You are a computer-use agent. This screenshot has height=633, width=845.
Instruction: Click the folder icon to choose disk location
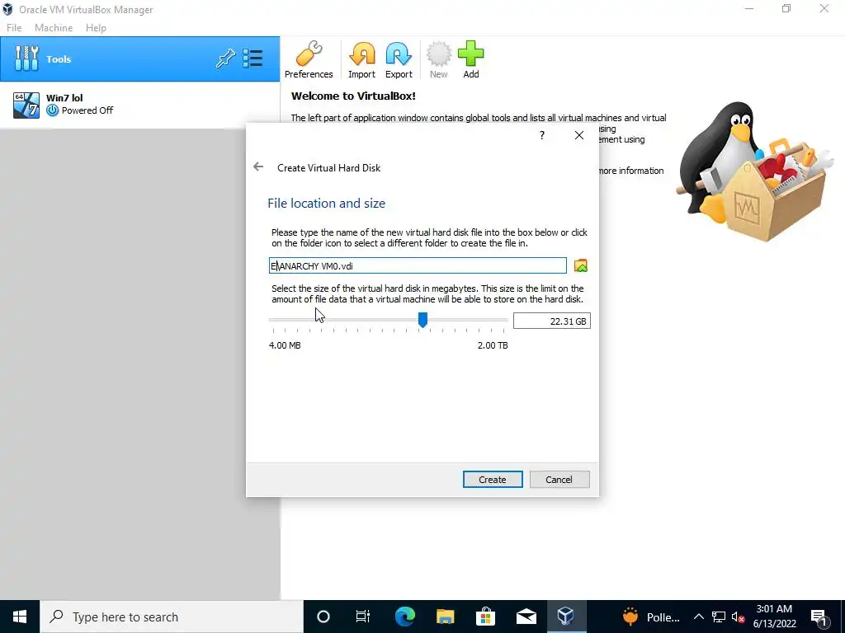click(580, 265)
